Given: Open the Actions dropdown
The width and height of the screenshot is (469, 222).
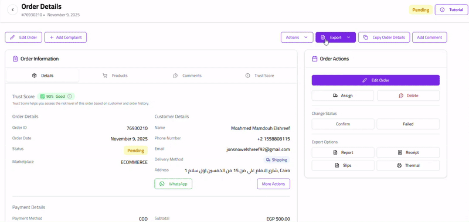Looking at the screenshot, I should [x=297, y=37].
